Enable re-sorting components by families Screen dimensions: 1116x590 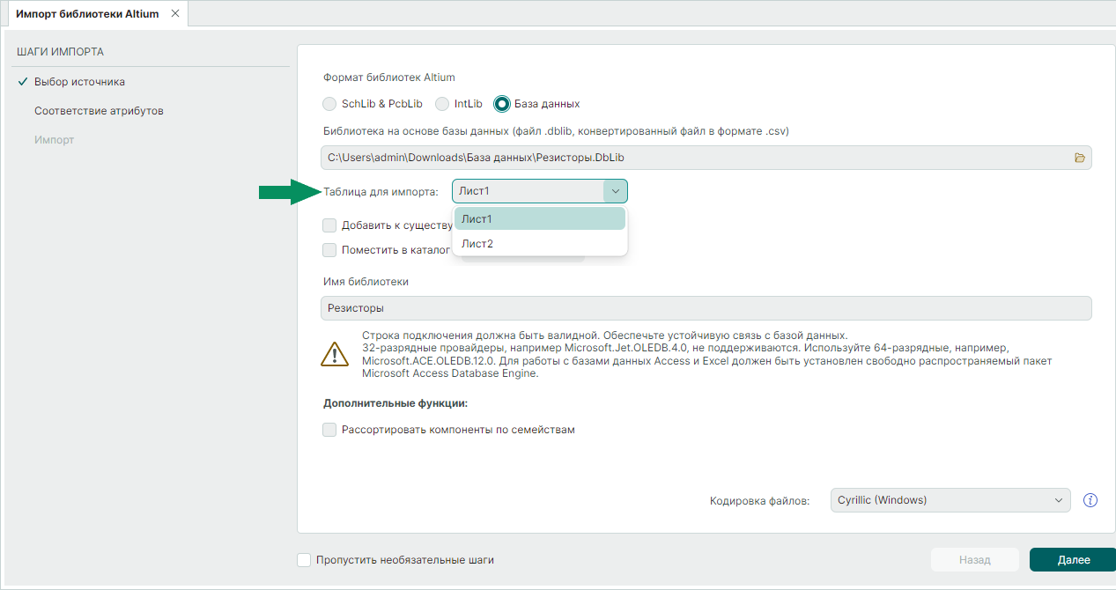329,430
